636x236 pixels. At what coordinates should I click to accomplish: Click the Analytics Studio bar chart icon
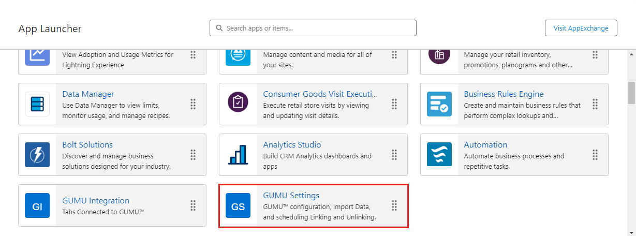238,155
